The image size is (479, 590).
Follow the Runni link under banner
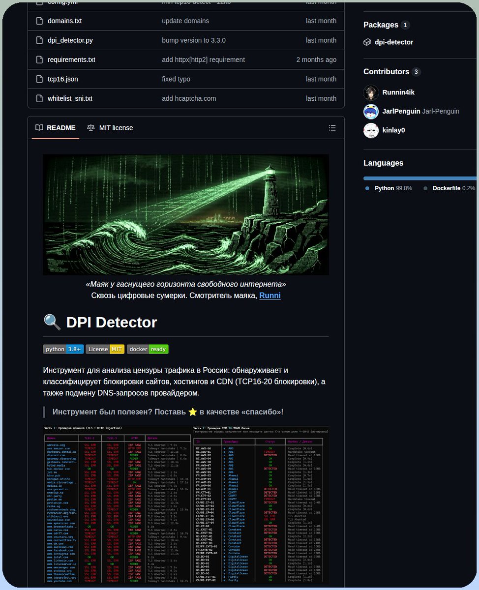[x=270, y=295]
